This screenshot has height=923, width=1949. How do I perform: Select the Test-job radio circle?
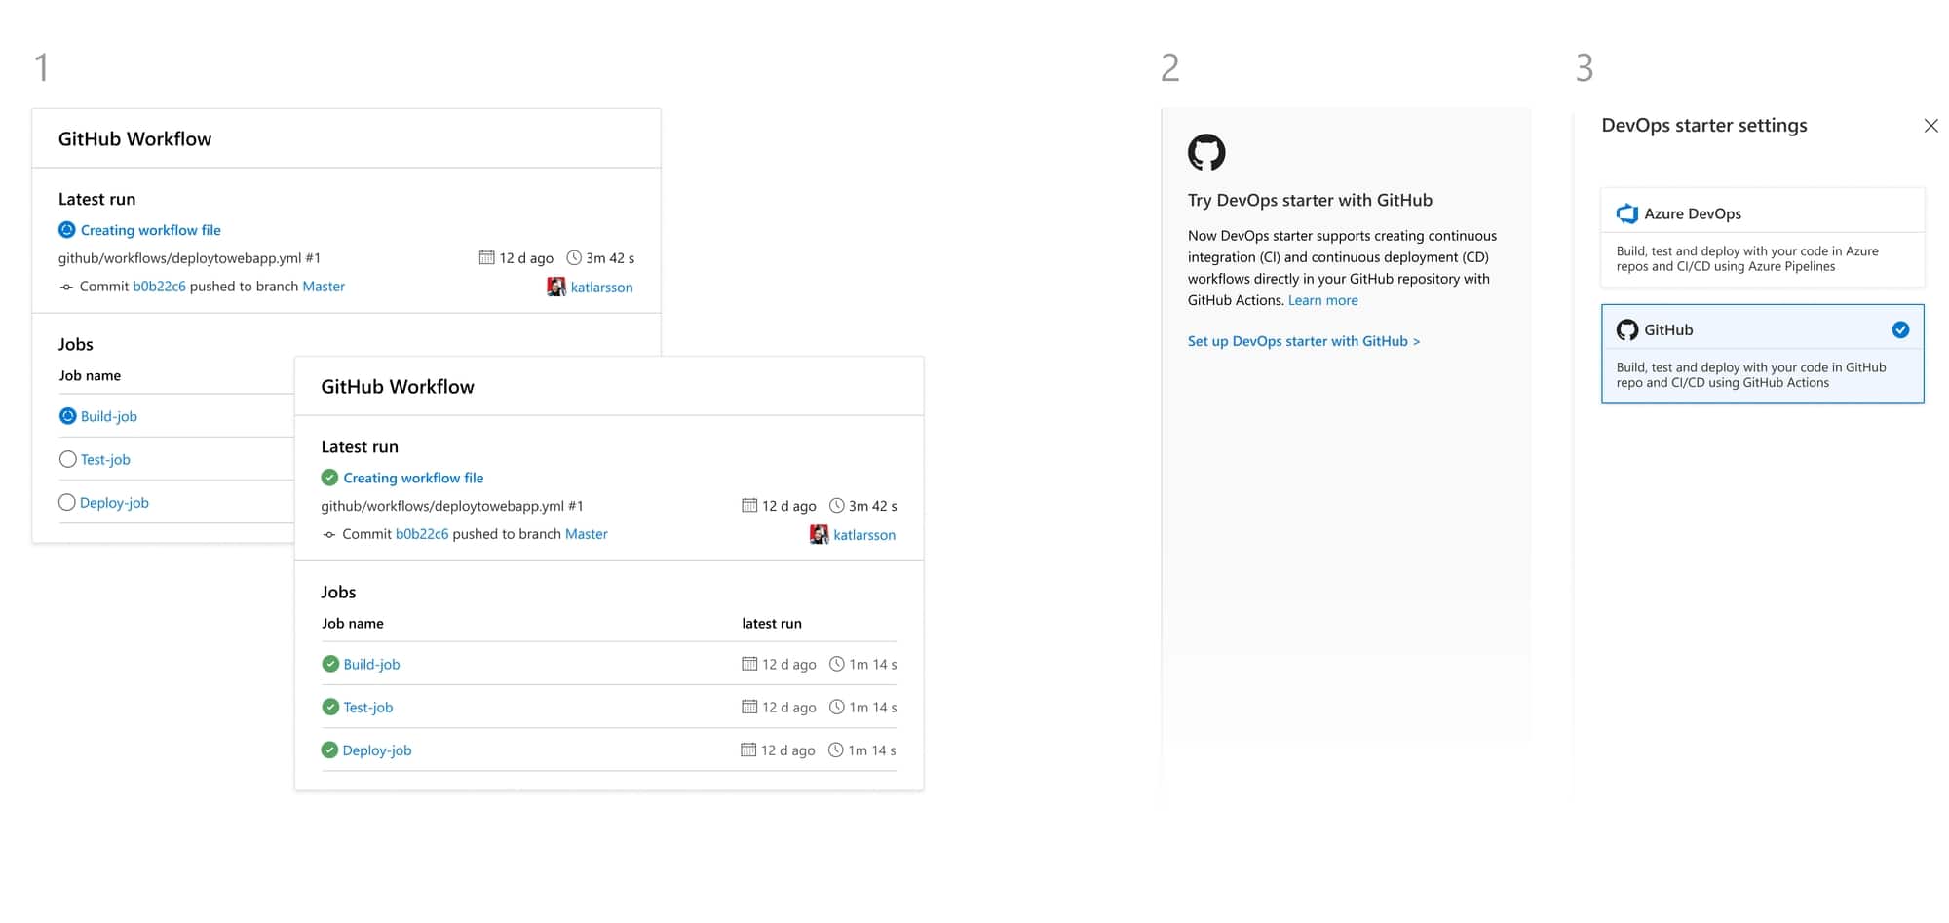coord(67,459)
